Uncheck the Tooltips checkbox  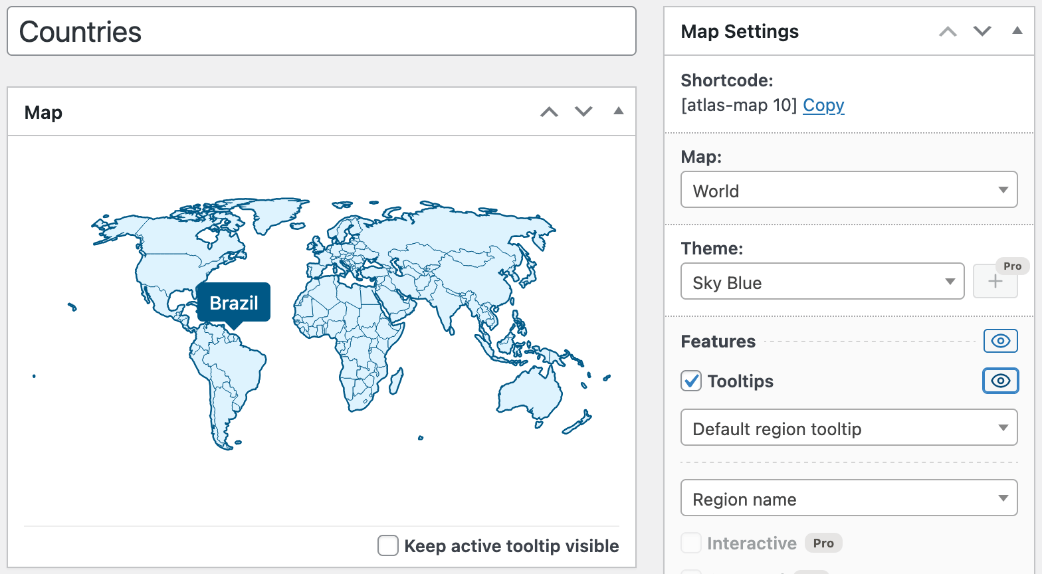click(691, 381)
